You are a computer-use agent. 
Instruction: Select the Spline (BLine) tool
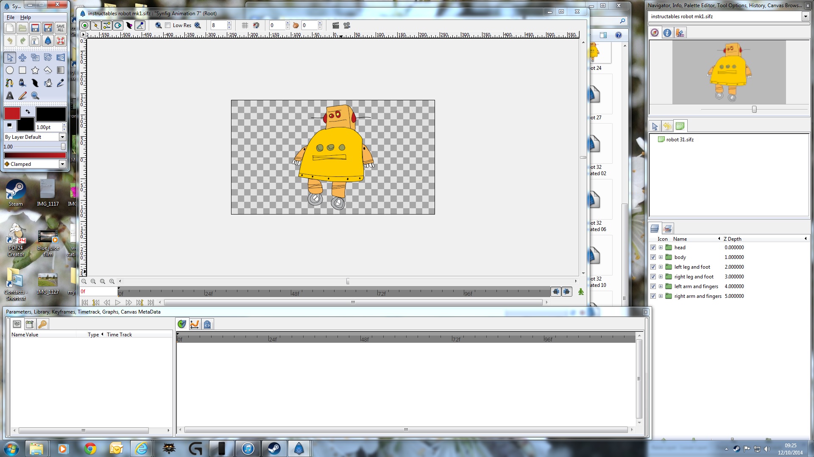[10, 83]
